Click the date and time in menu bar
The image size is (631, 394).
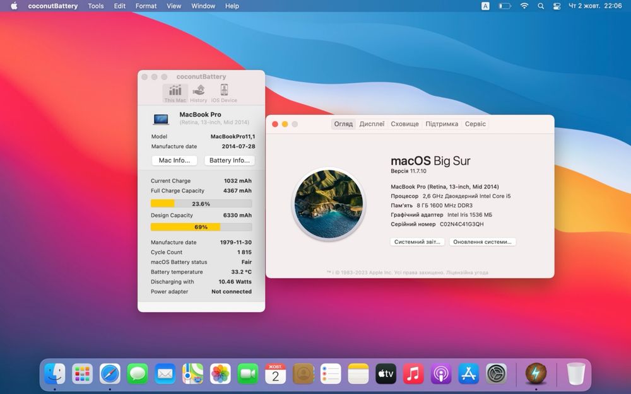595,6
